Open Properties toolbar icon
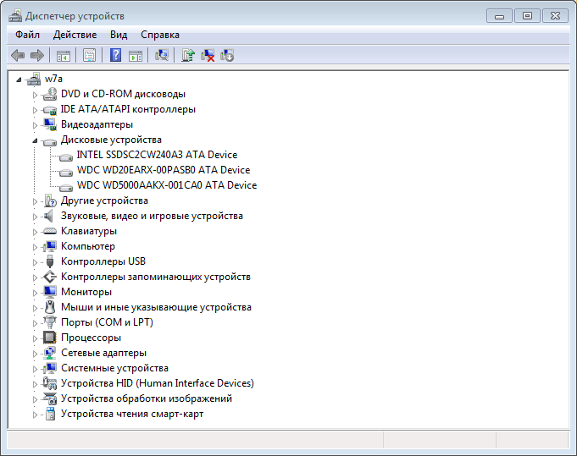The width and height of the screenshot is (577, 456). [x=90, y=56]
